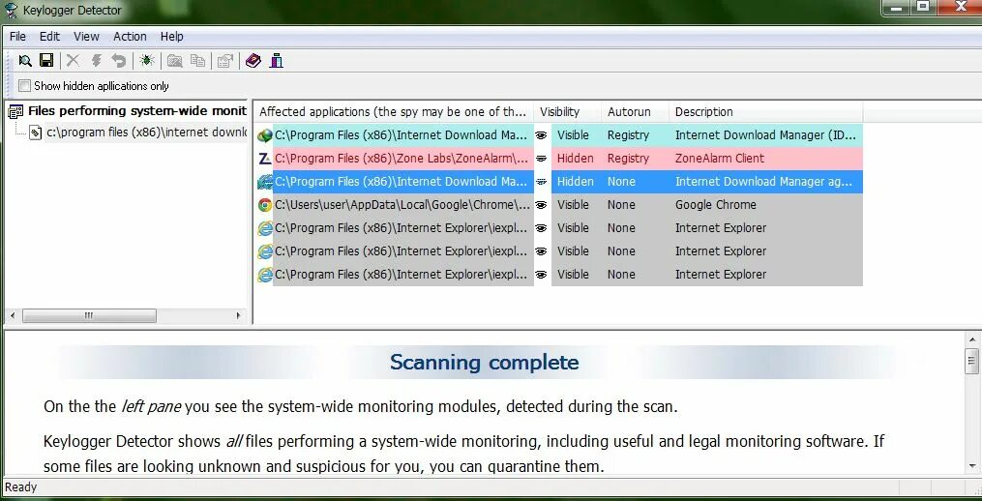Viewport: 982px width, 501px height.
Task: Open the Edit menu
Action: [49, 37]
